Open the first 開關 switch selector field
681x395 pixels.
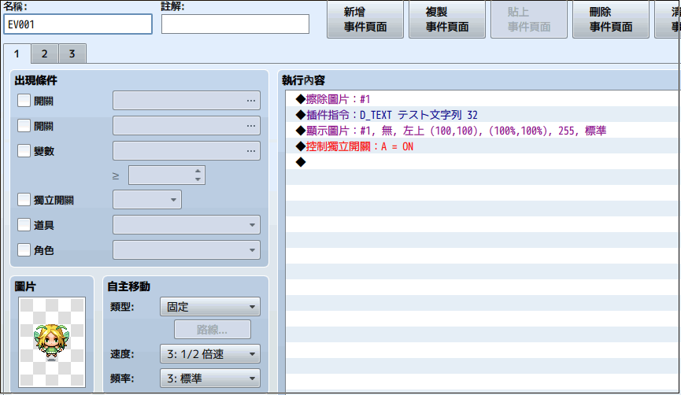[x=187, y=101]
